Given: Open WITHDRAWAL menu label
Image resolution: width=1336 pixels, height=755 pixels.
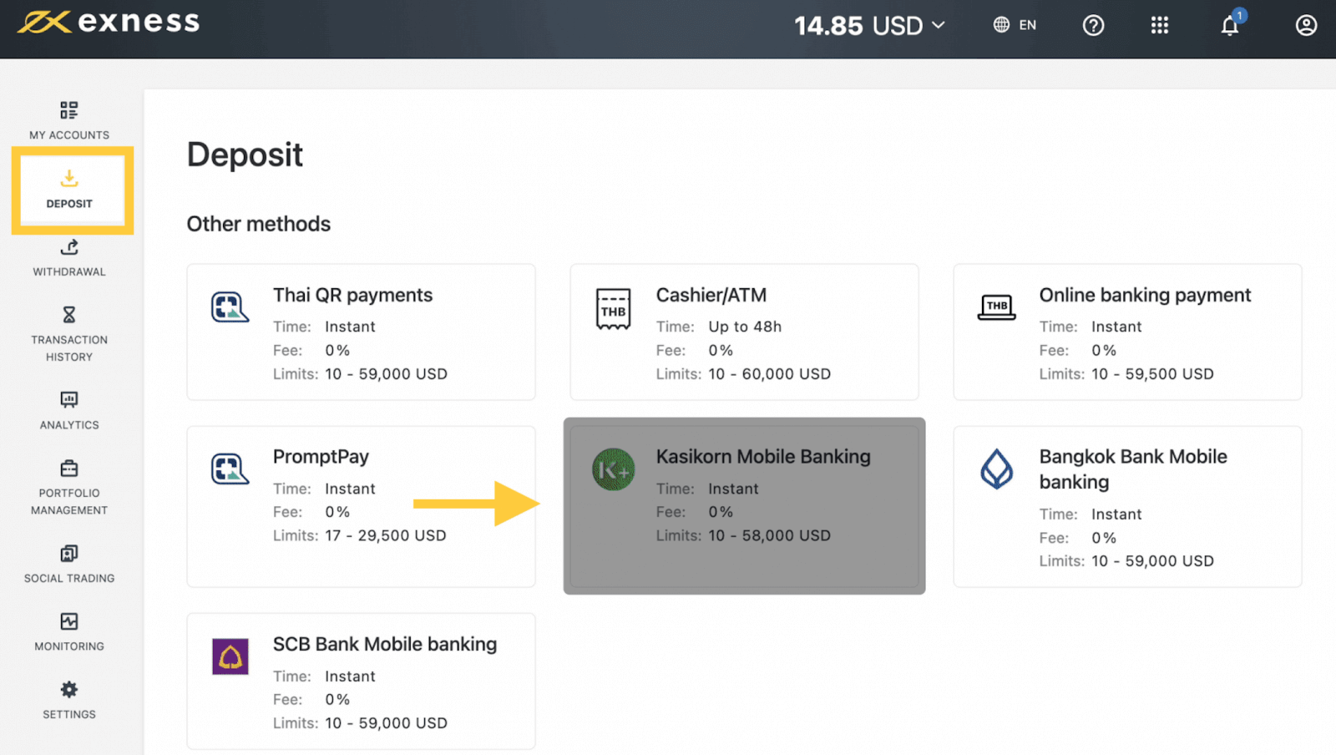Looking at the screenshot, I should tap(69, 271).
